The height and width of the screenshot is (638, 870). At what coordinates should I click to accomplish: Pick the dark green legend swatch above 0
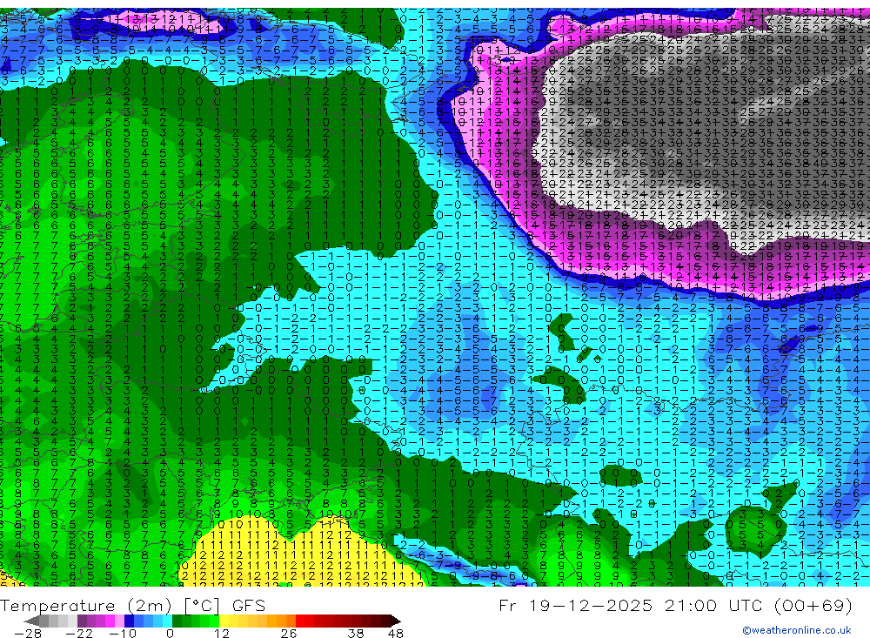tap(177, 621)
